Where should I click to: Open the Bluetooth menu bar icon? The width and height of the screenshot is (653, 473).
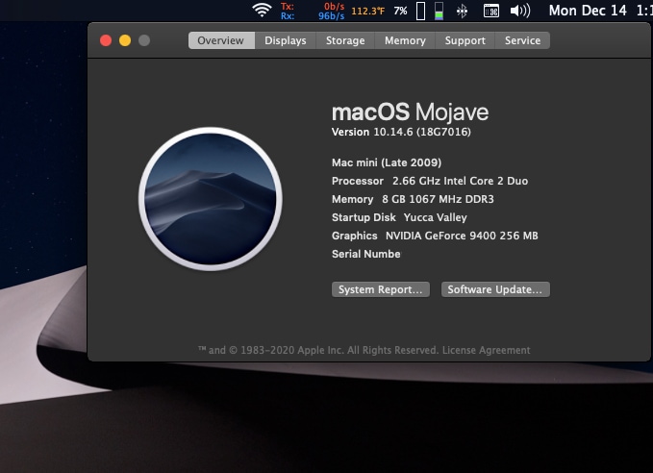[462, 11]
